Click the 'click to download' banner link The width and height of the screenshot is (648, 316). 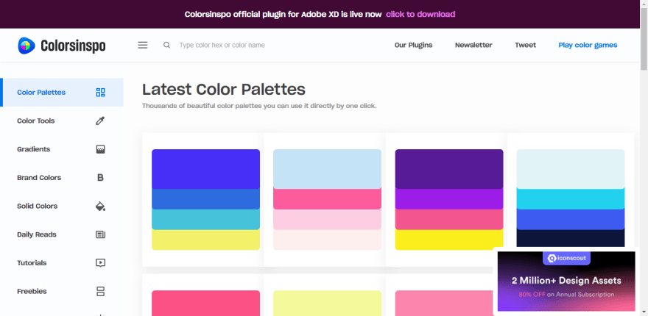click(x=420, y=14)
